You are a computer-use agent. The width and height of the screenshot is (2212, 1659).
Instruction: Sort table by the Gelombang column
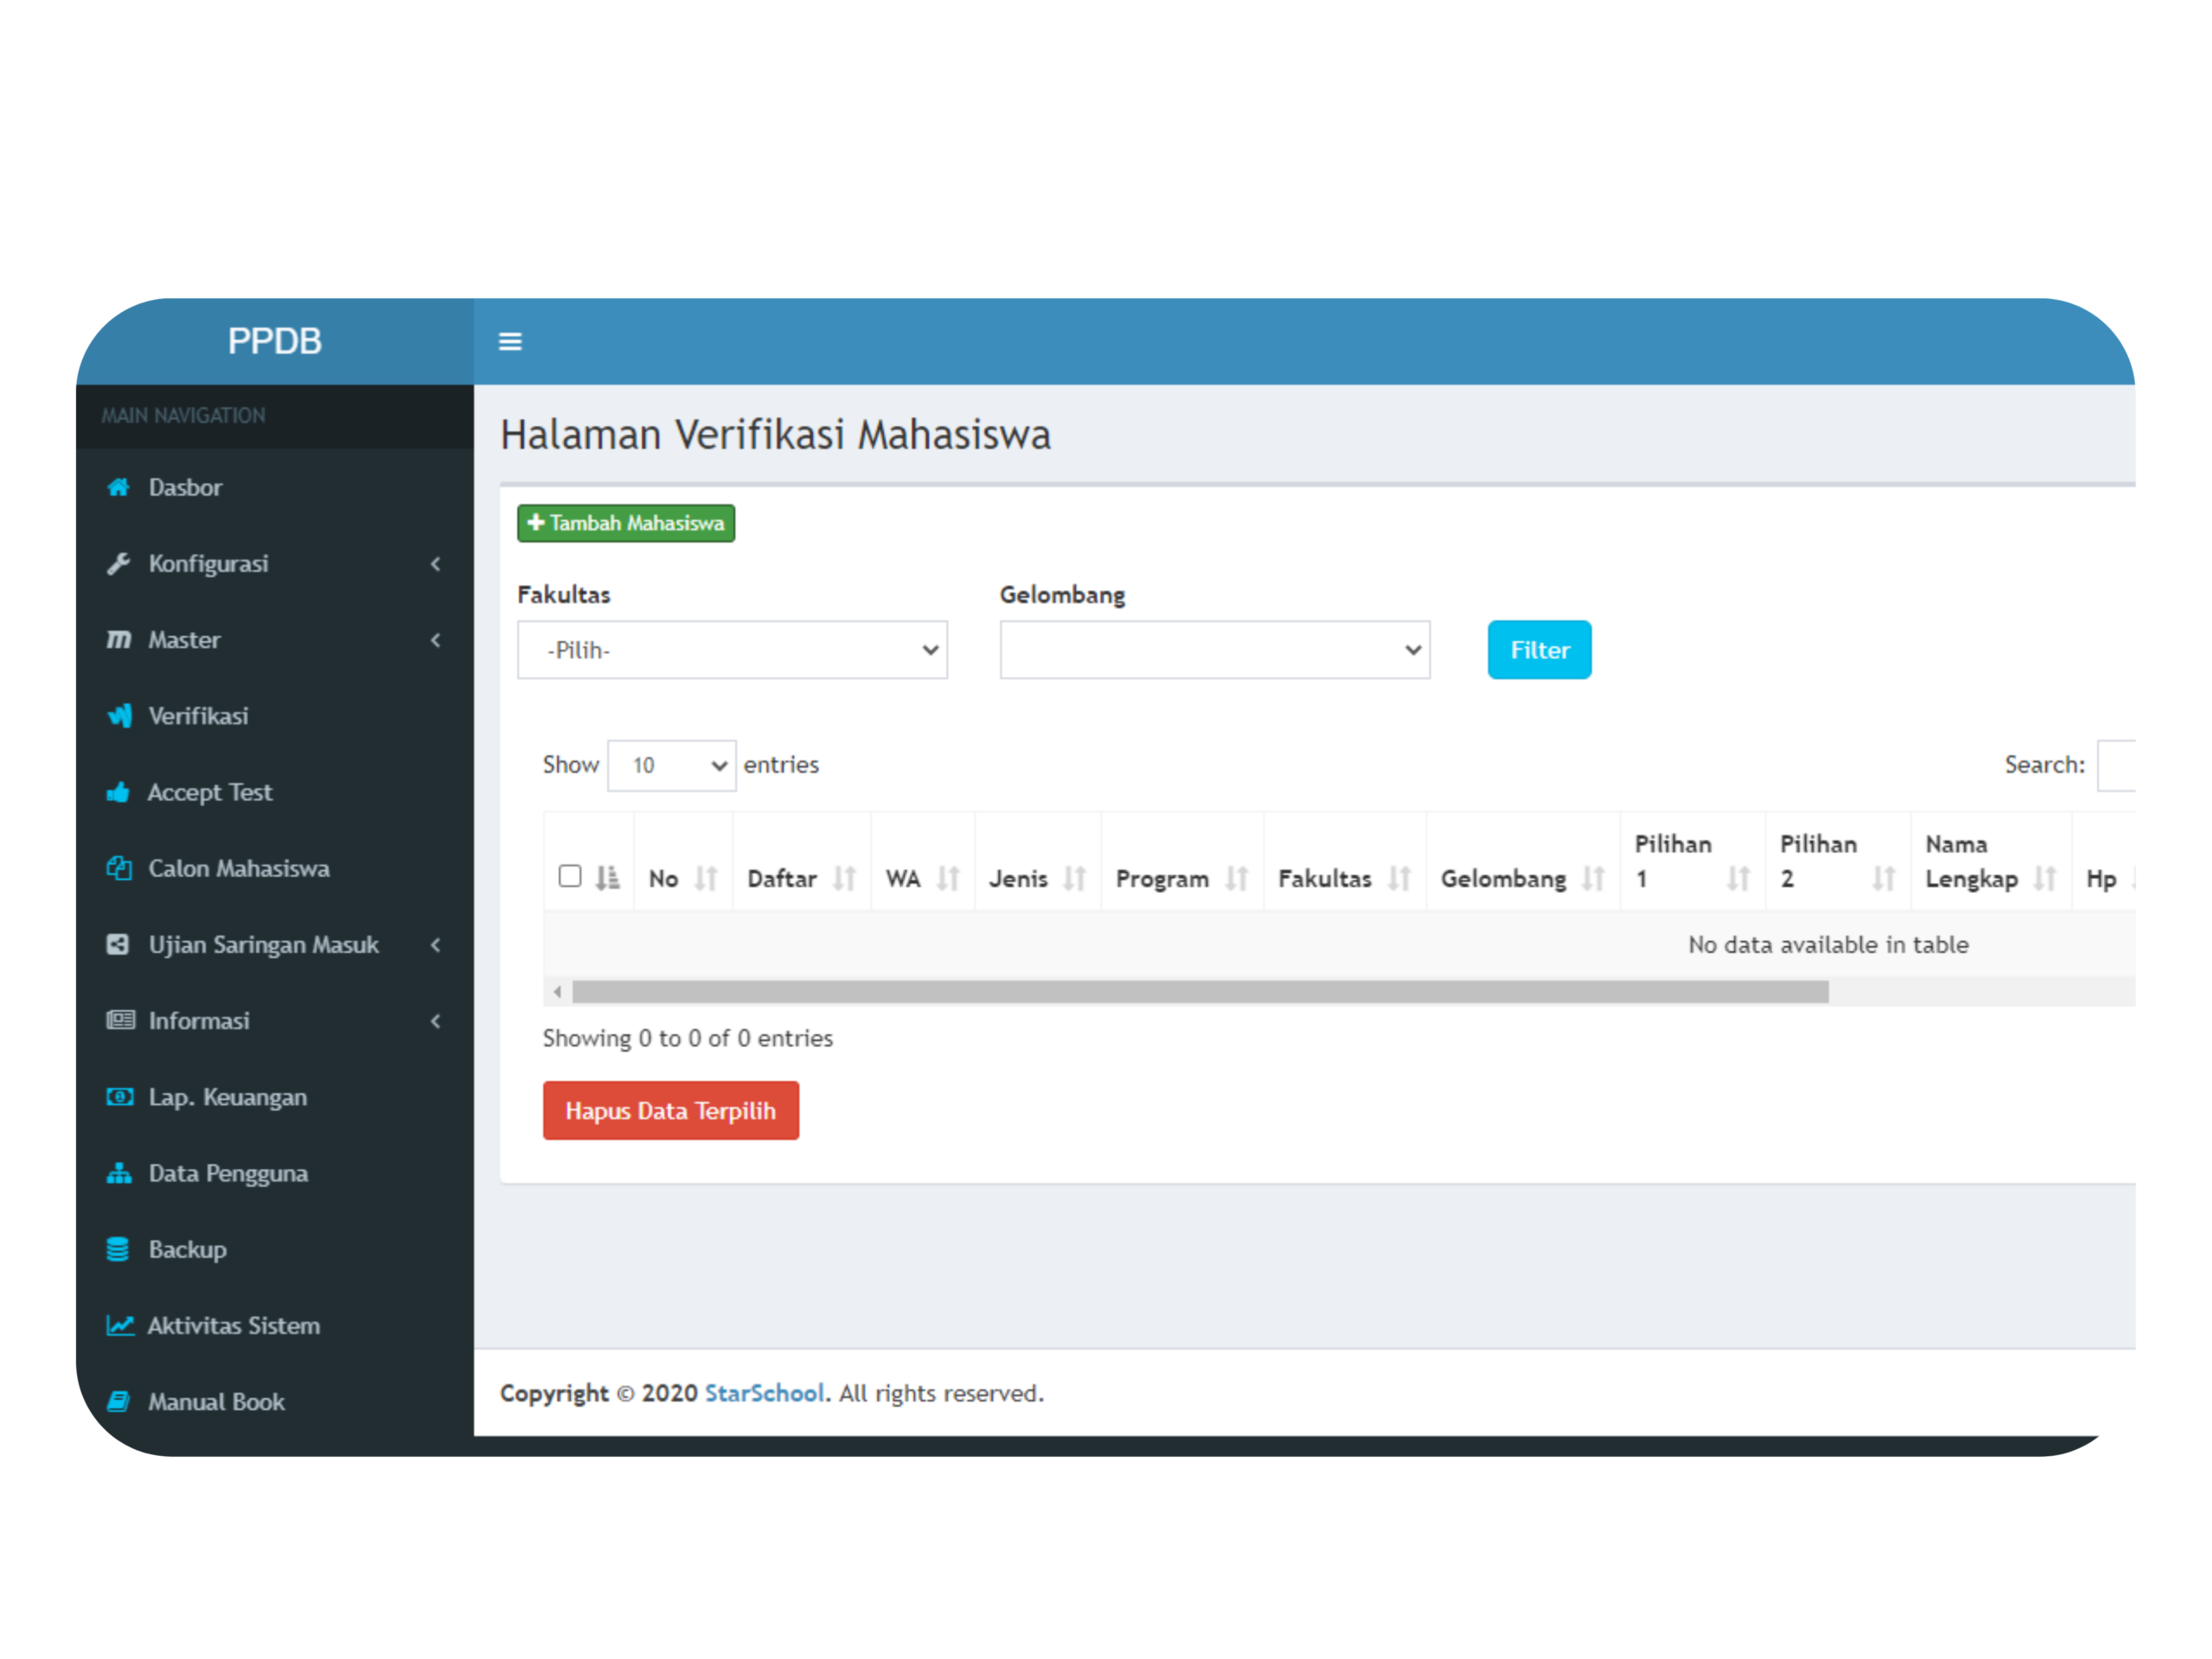tap(1521, 879)
